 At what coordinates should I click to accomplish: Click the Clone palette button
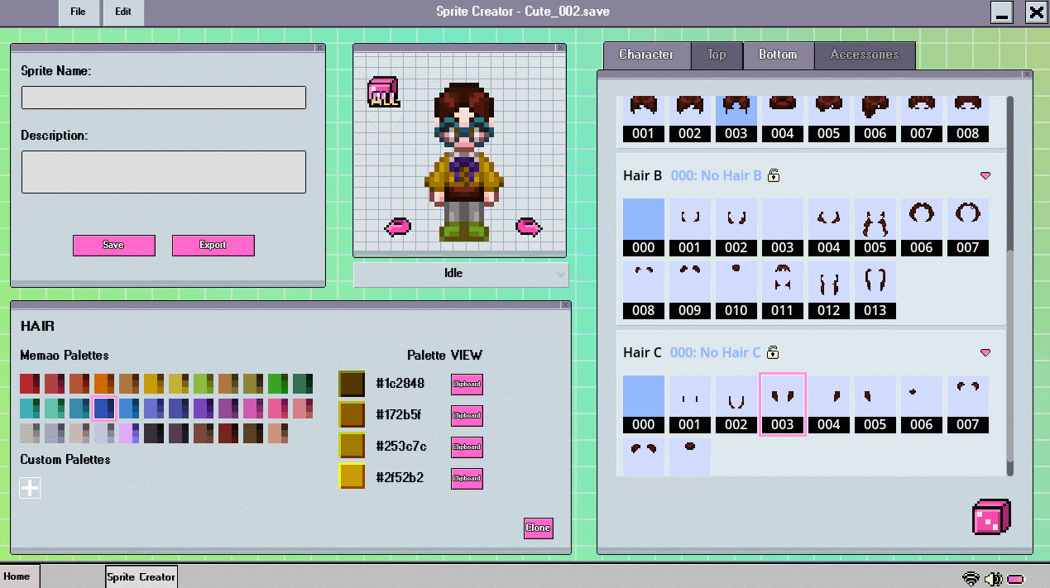[x=538, y=528]
